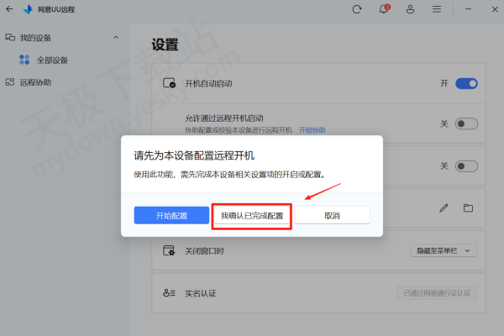Select 远程协助 in the sidebar

pos(35,82)
